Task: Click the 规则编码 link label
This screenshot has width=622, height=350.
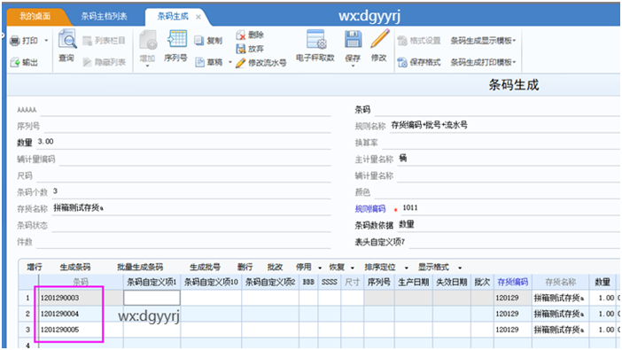Action: pos(370,209)
